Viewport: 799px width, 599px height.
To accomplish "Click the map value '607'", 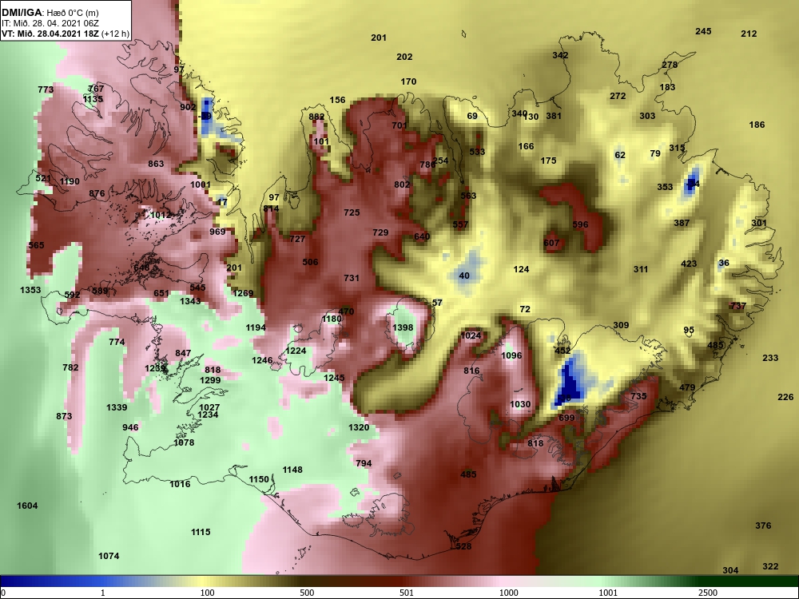I will pos(551,244).
